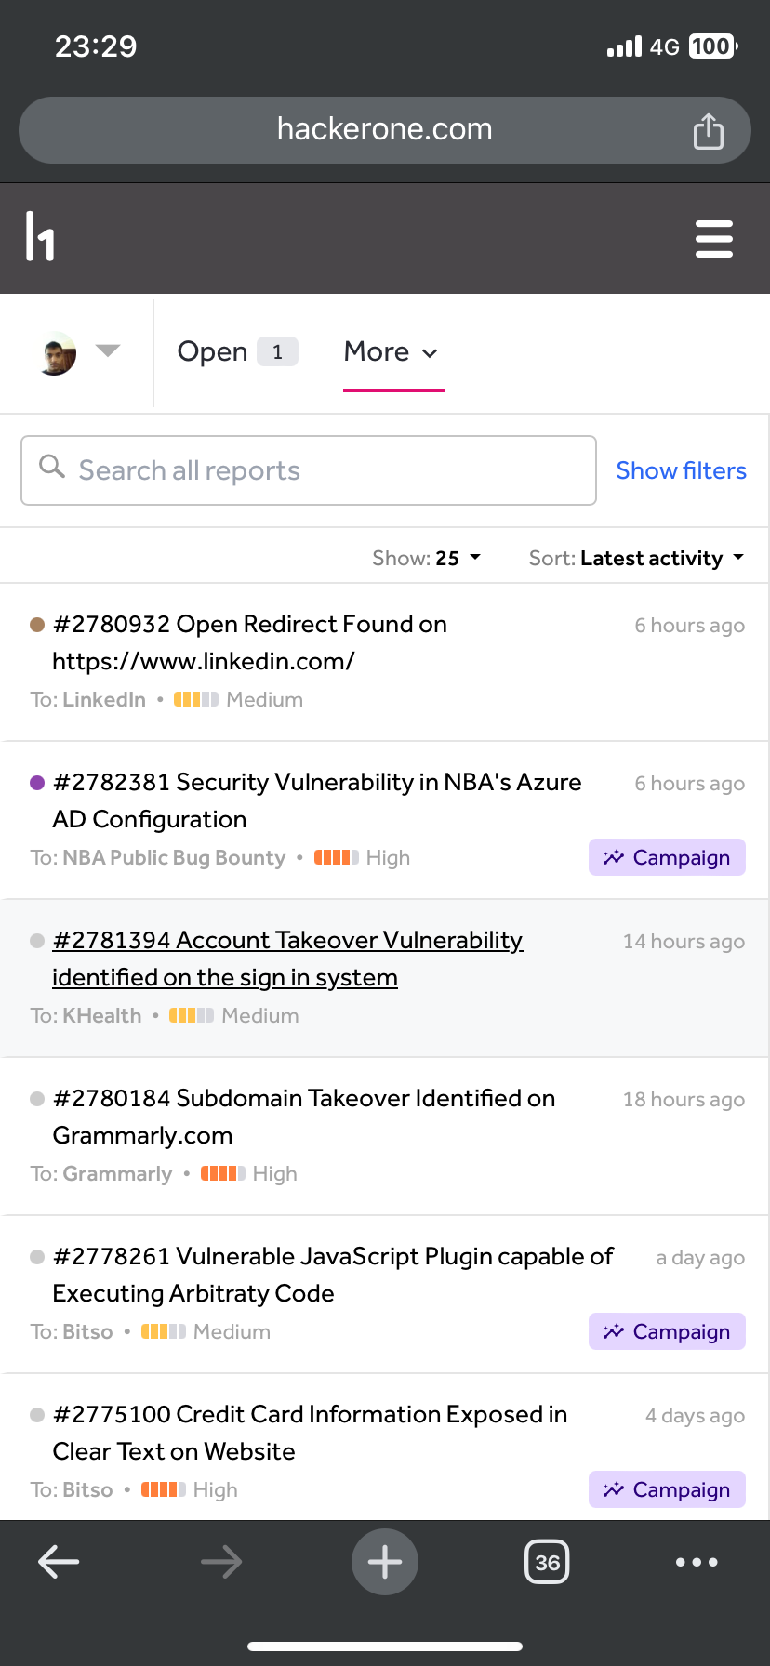This screenshot has width=770, height=1666.
Task: Open the tab switcher showing 36
Action: (547, 1562)
